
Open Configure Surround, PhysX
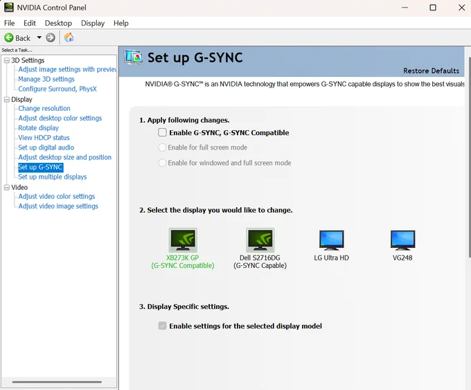click(x=57, y=89)
